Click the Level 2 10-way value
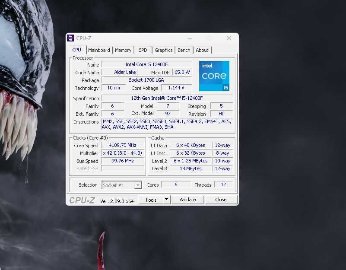The image size is (346, 270). coord(222,161)
